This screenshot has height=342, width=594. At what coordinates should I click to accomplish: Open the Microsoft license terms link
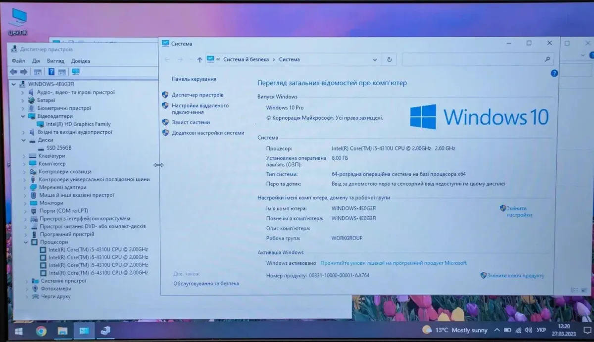pos(393,263)
